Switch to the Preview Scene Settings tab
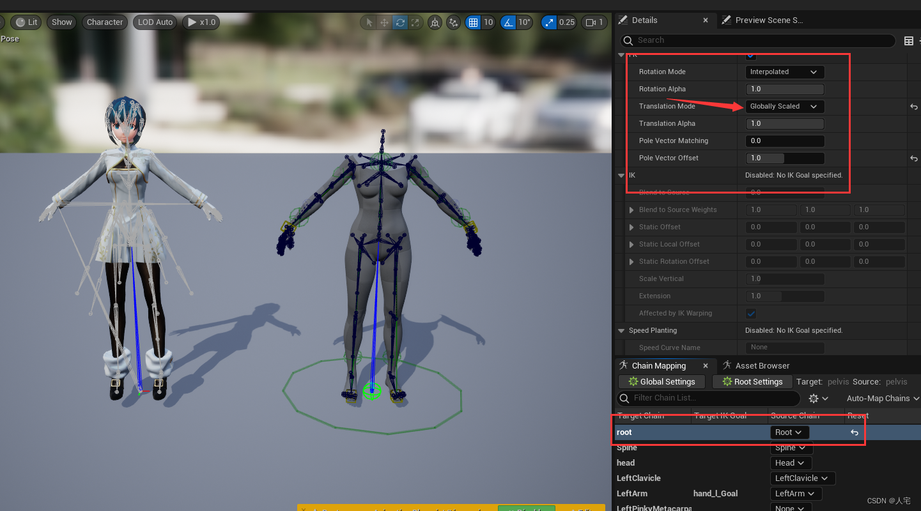The height and width of the screenshot is (511, 921). [x=768, y=20]
